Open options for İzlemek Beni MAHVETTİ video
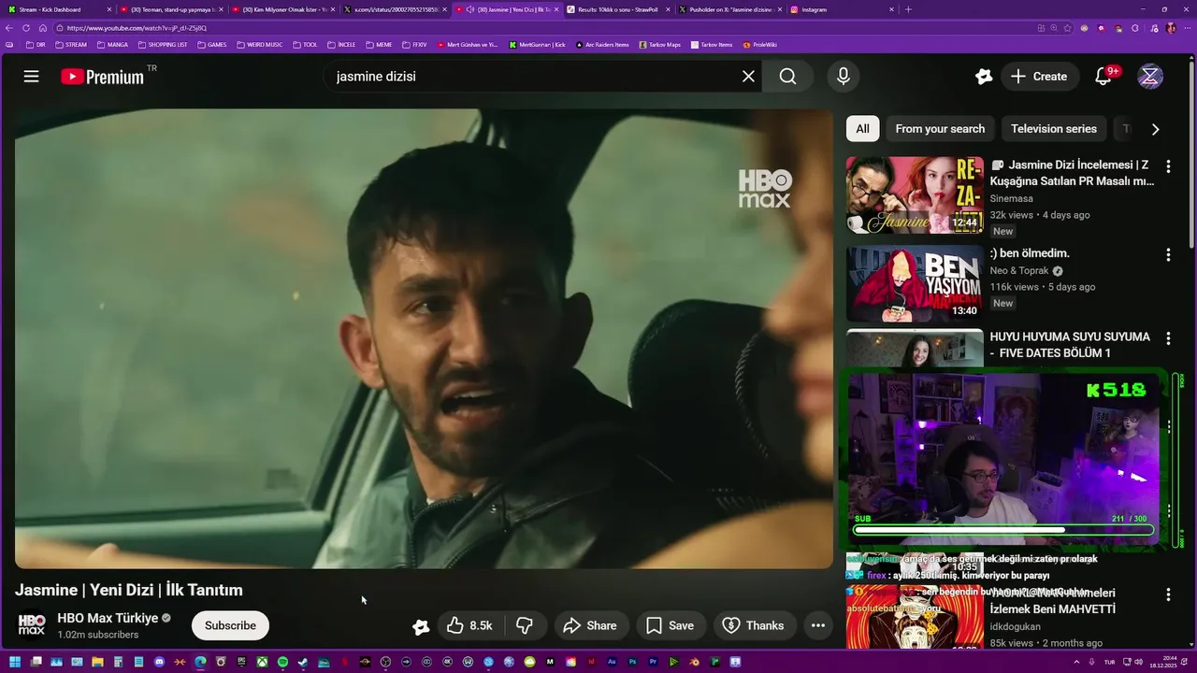1197x673 pixels. pyautogui.click(x=1168, y=594)
